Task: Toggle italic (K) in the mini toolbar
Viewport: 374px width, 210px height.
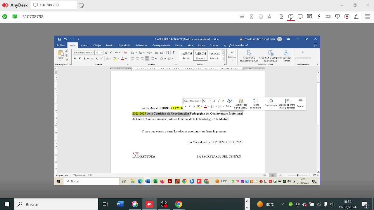Action: click(189, 106)
